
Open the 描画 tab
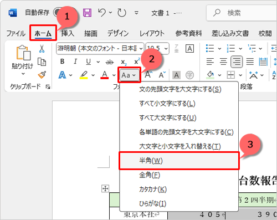90,33
